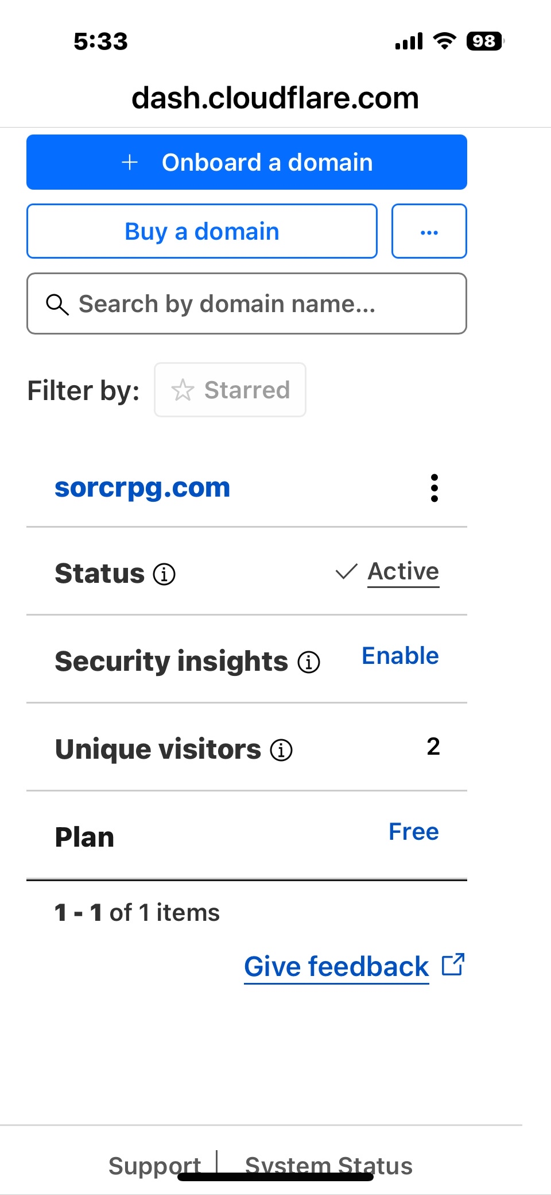Viewport: 551px width, 1195px height.
Task: Open the Security insights info icon
Action: pos(308,662)
